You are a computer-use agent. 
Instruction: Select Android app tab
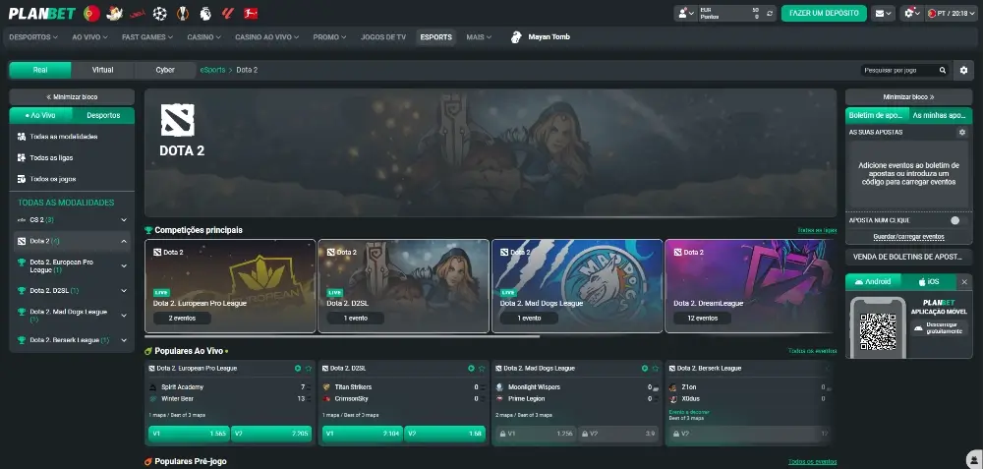(873, 281)
